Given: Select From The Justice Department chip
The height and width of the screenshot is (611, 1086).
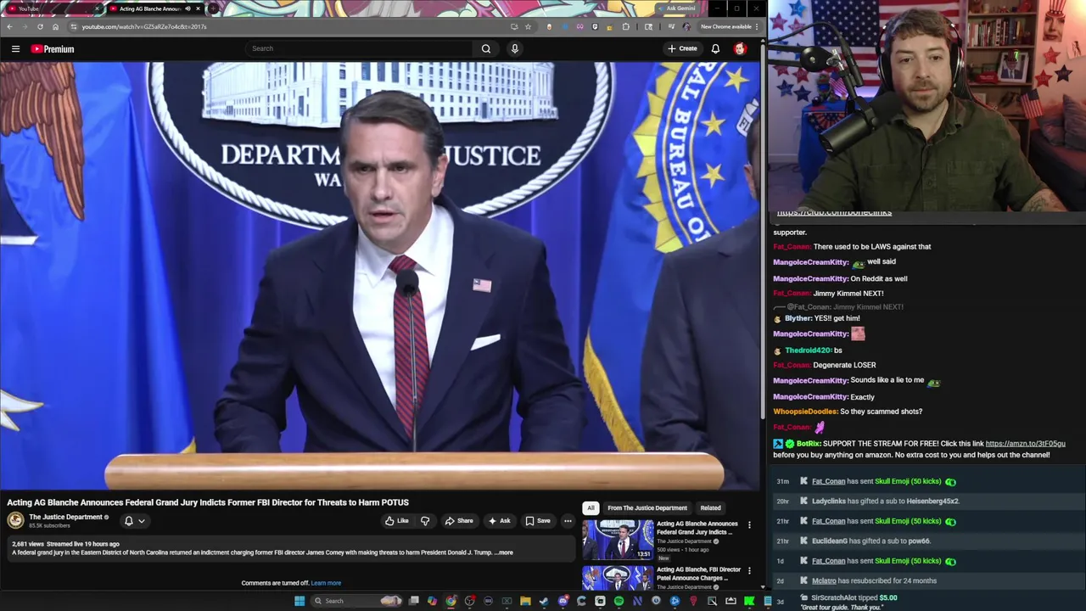Looking at the screenshot, I should (647, 507).
